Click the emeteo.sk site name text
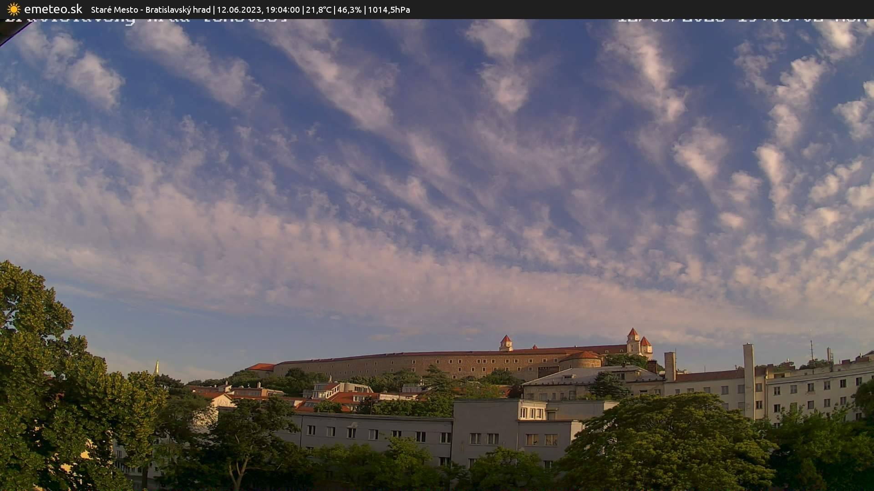Viewport: 874px width, 491px height. tap(53, 9)
